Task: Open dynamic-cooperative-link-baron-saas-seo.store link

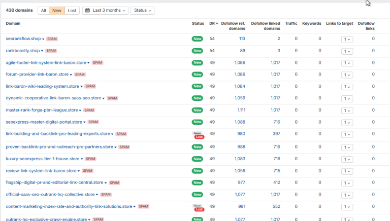Action: tap(53, 98)
